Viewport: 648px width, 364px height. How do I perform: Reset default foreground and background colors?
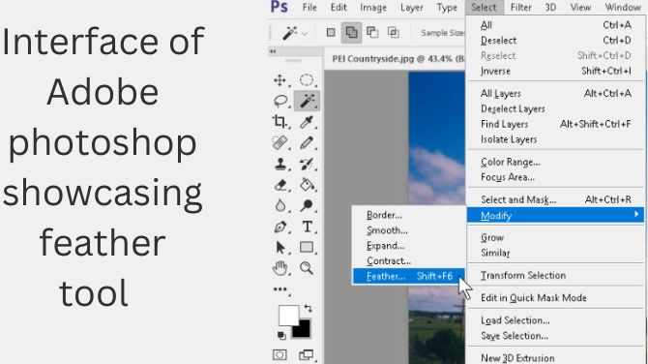pyautogui.click(x=281, y=336)
